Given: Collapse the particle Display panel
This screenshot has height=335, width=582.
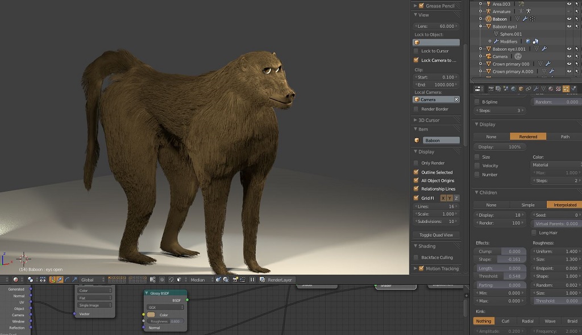Looking at the screenshot, I should [x=477, y=124].
